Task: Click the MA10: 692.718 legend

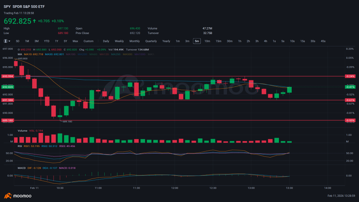Action: [33, 55]
